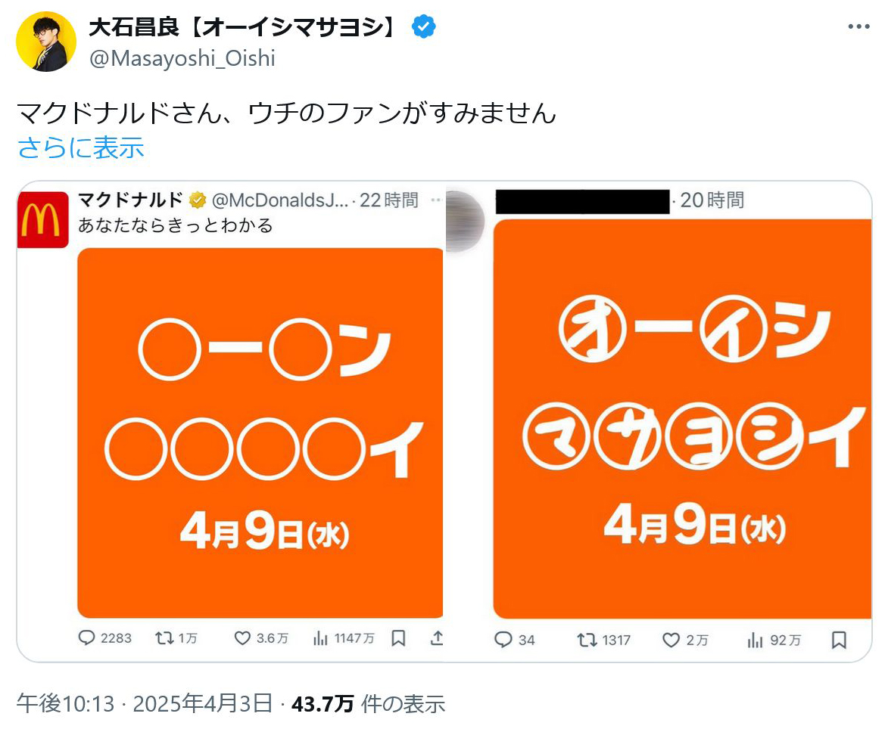Click the repost icon showing 1万
The height and width of the screenshot is (729, 885).
164,637
